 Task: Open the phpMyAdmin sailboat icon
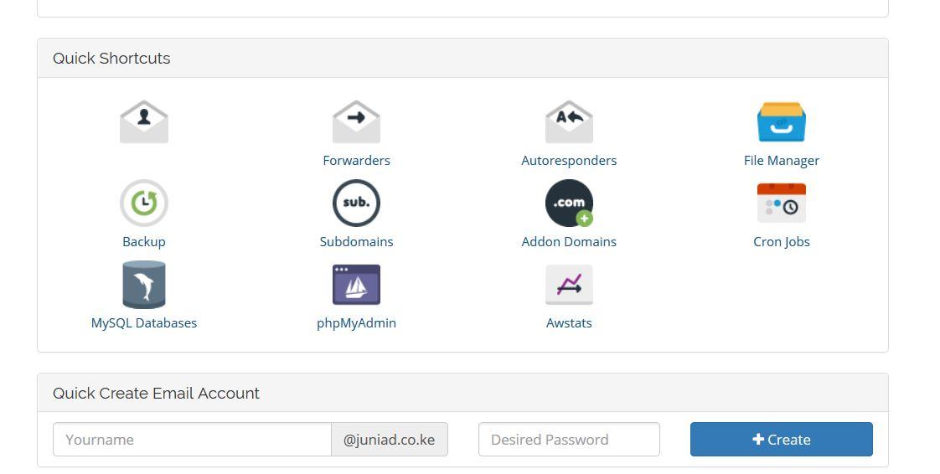[356, 285]
